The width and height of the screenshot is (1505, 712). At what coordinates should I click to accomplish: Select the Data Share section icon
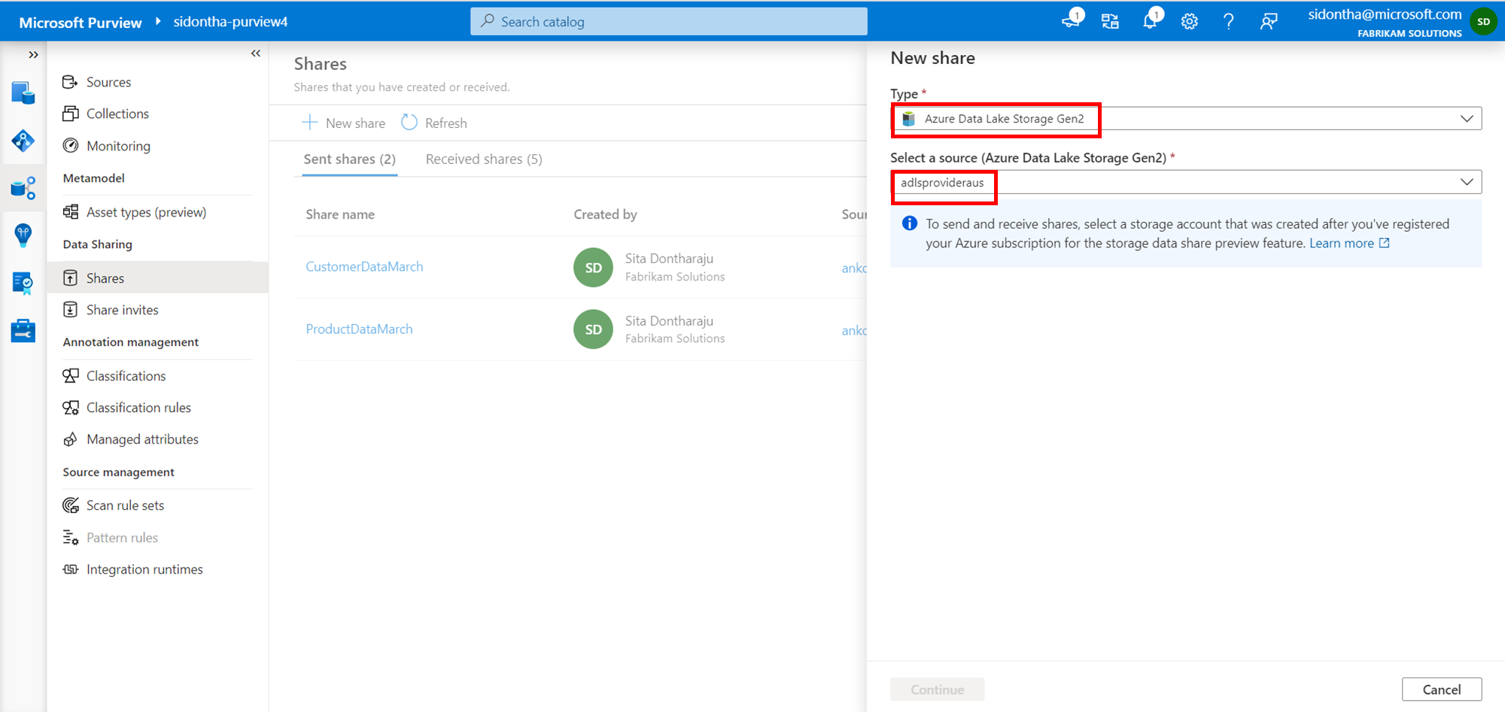point(23,188)
